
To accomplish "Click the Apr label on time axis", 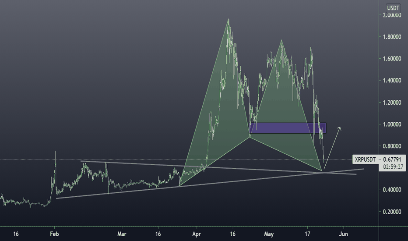I will click(x=197, y=234).
